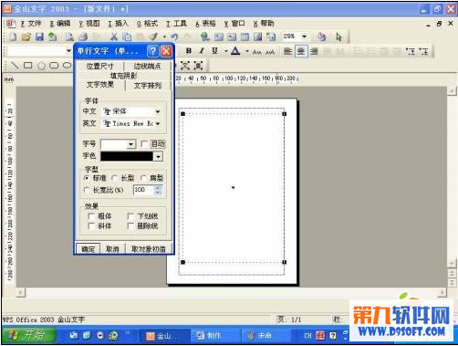The width and height of the screenshot is (458, 346).
Task: Click the 开始 Start button
Action: click(x=29, y=335)
